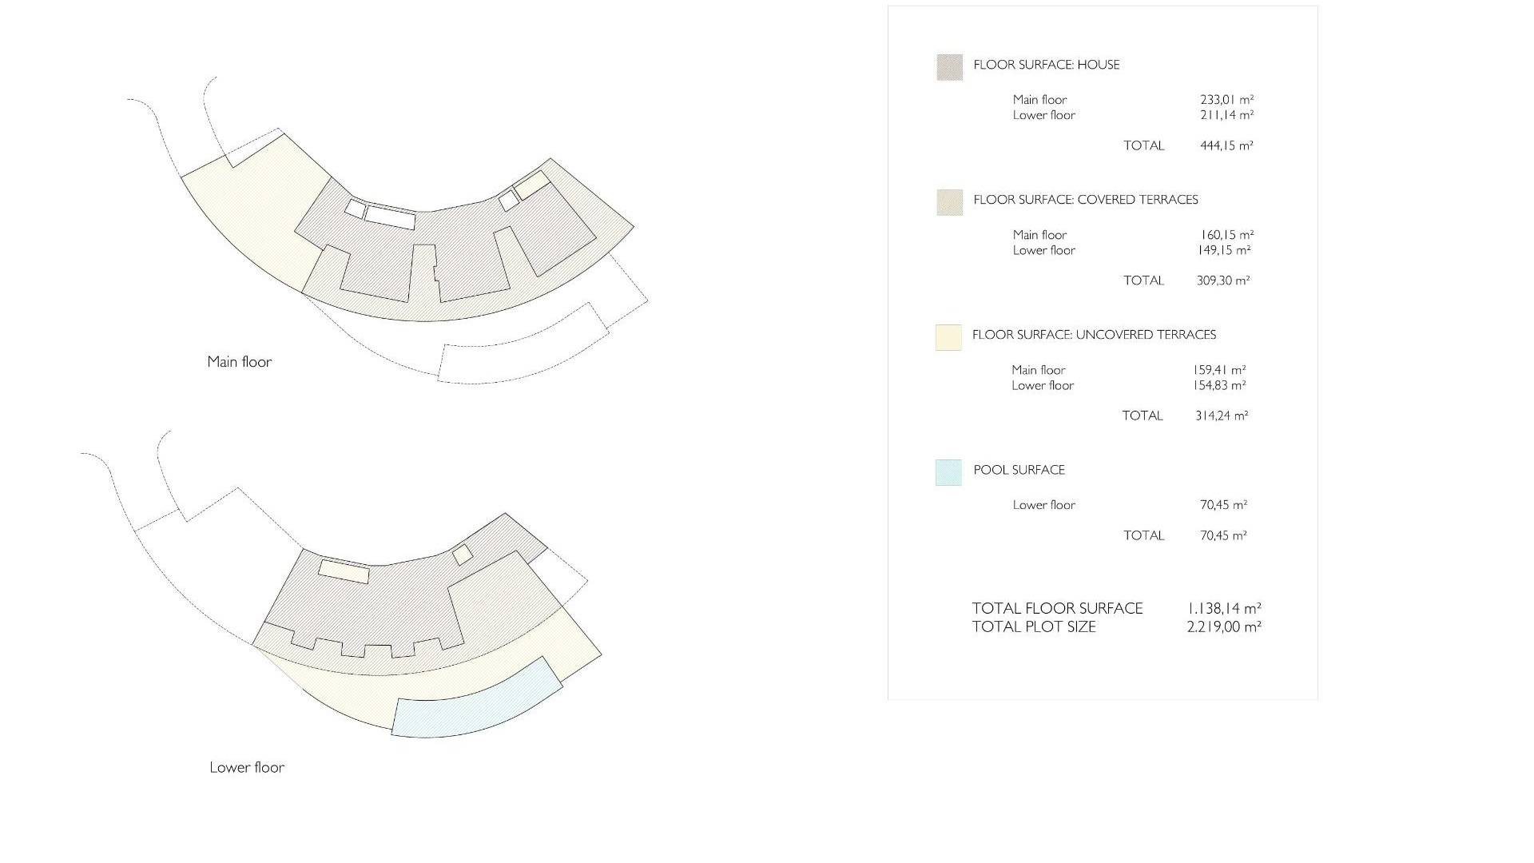This screenshot has height=863, width=1534.
Task: Click the "POOL SURFACE" heading
Action: point(1019,470)
